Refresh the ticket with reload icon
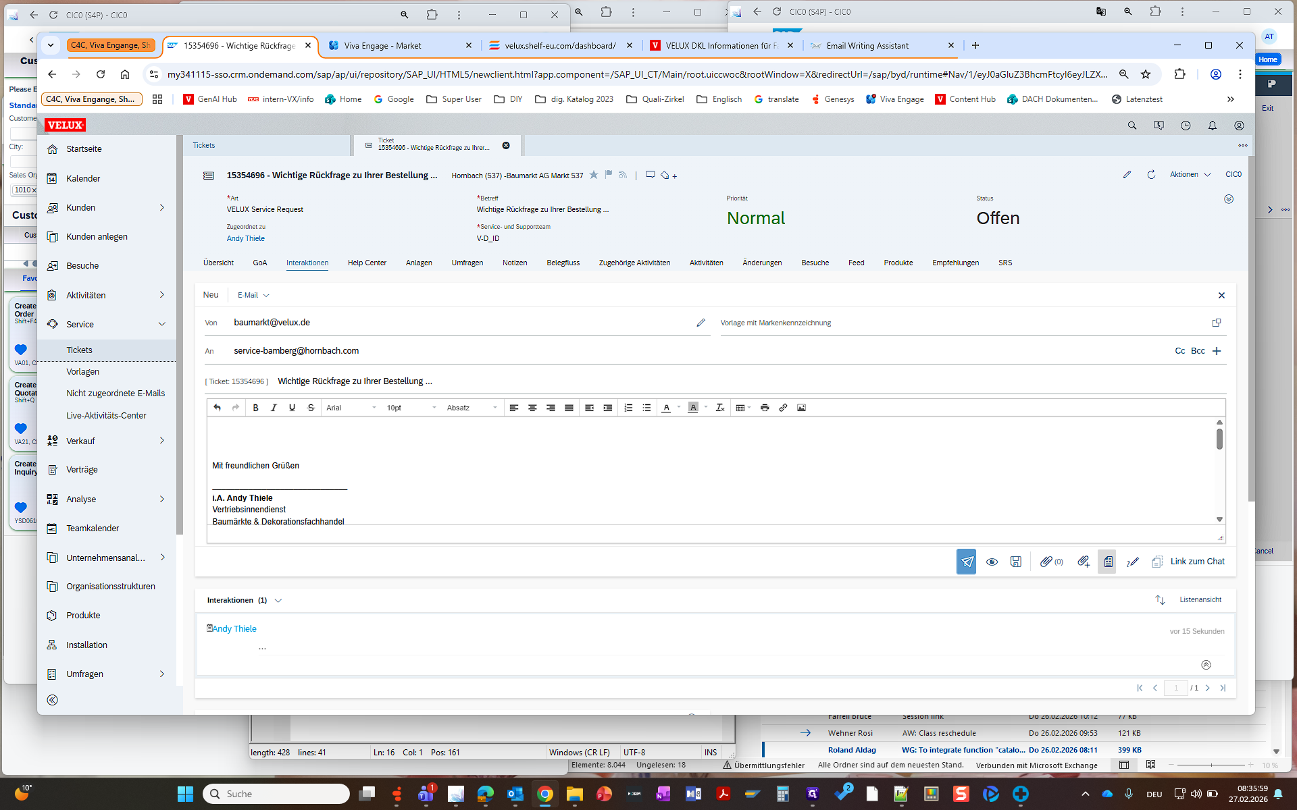The width and height of the screenshot is (1297, 810). [1151, 175]
